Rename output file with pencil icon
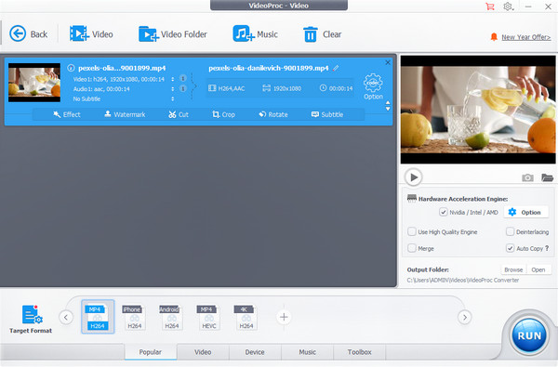 336,68
